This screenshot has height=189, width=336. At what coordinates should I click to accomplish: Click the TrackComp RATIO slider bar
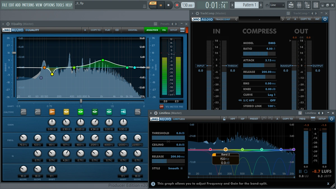click(259, 53)
